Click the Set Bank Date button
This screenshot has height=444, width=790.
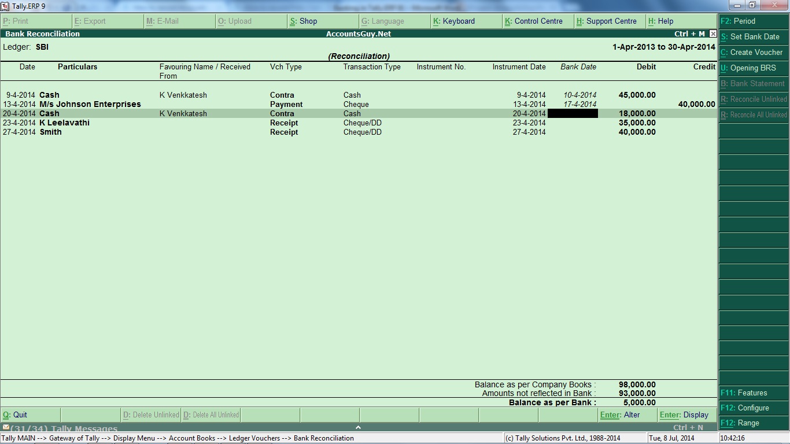754,36
